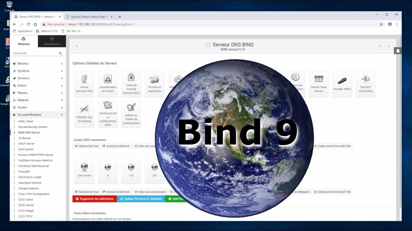Open Edition du Fichier de Configuration

131,114
